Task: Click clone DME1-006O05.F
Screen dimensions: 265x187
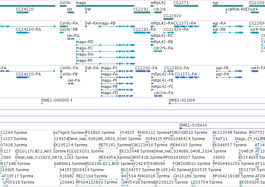Action: pyautogui.click(x=57, y=100)
